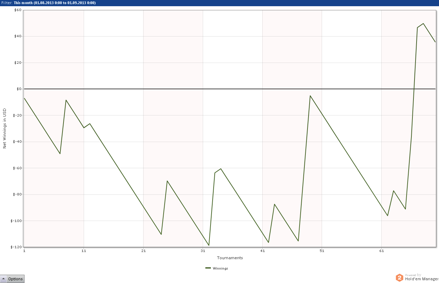Click the green Winnings legend swatch
439x283 pixels.
(x=208, y=268)
